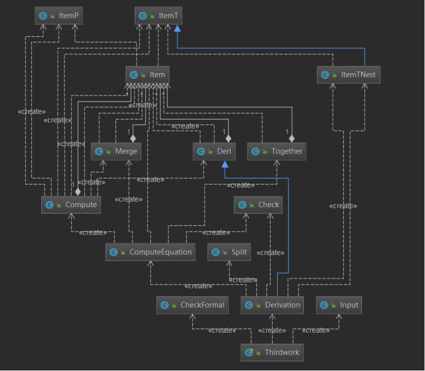Click the blue inheritance arrowhead below ItemT

coord(177,28)
